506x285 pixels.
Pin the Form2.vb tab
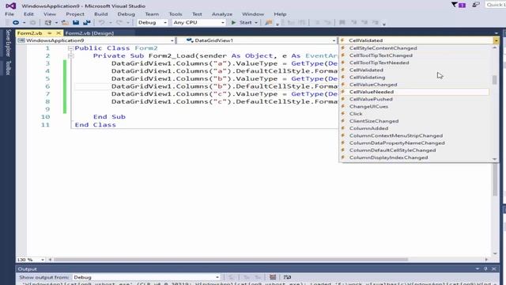[49, 33]
